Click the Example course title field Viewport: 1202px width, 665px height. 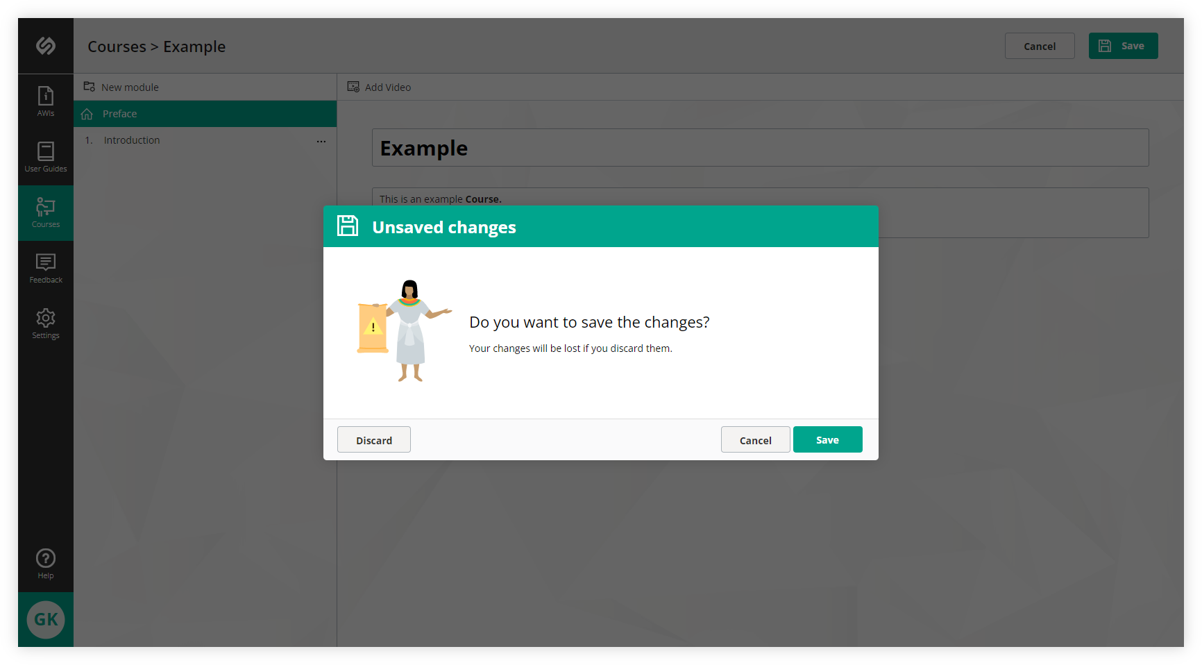tap(759, 147)
